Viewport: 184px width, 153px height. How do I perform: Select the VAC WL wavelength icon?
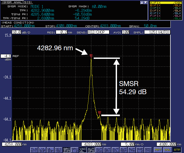(83, 149)
